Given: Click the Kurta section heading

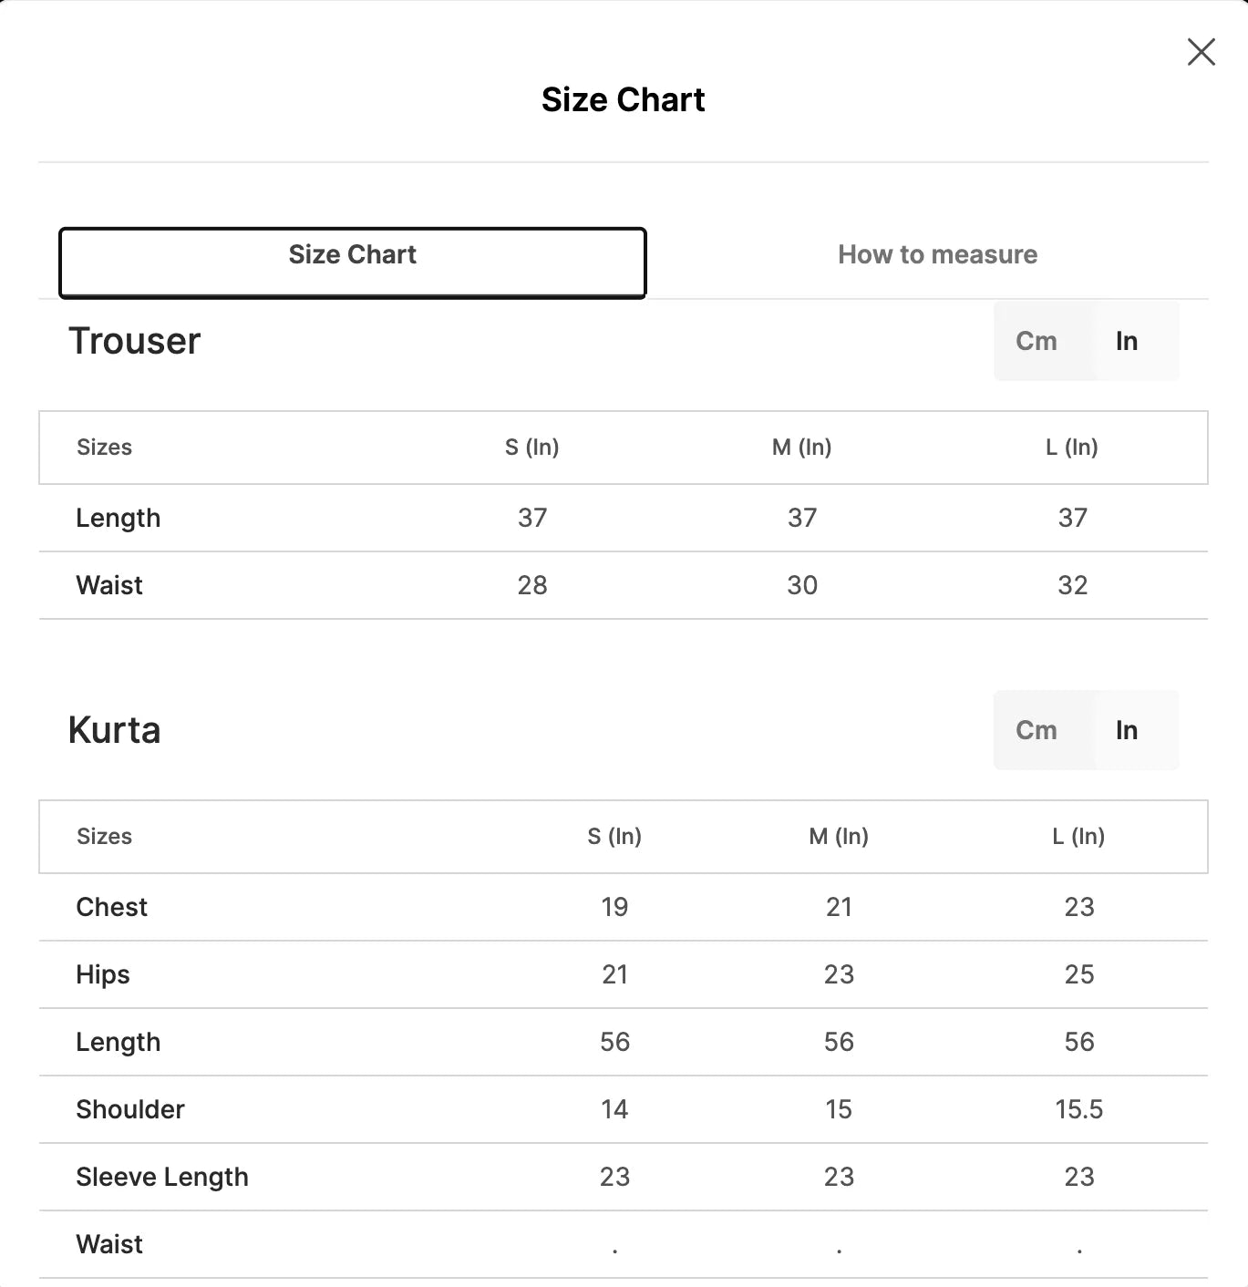Looking at the screenshot, I should point(114,730).
